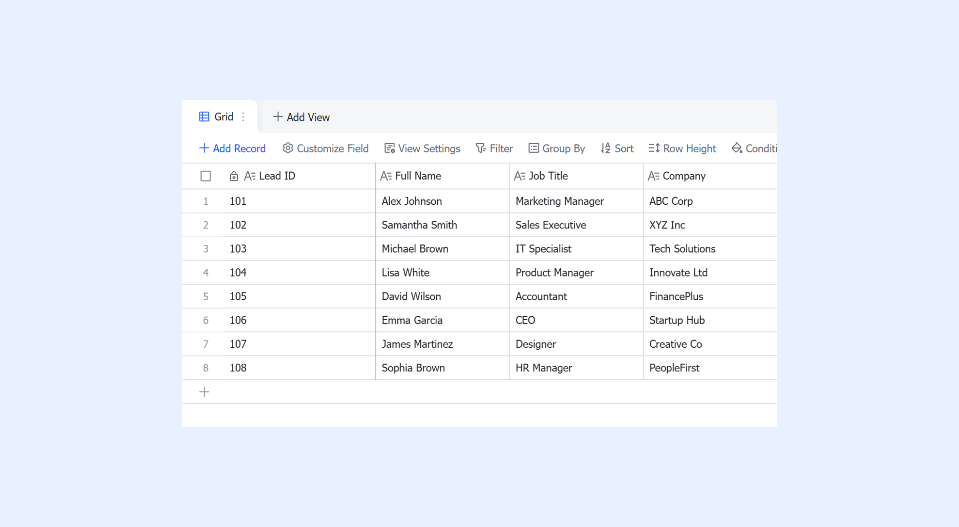Open View Settings
This screenshot has width=959, height=527.
(422, 149)
